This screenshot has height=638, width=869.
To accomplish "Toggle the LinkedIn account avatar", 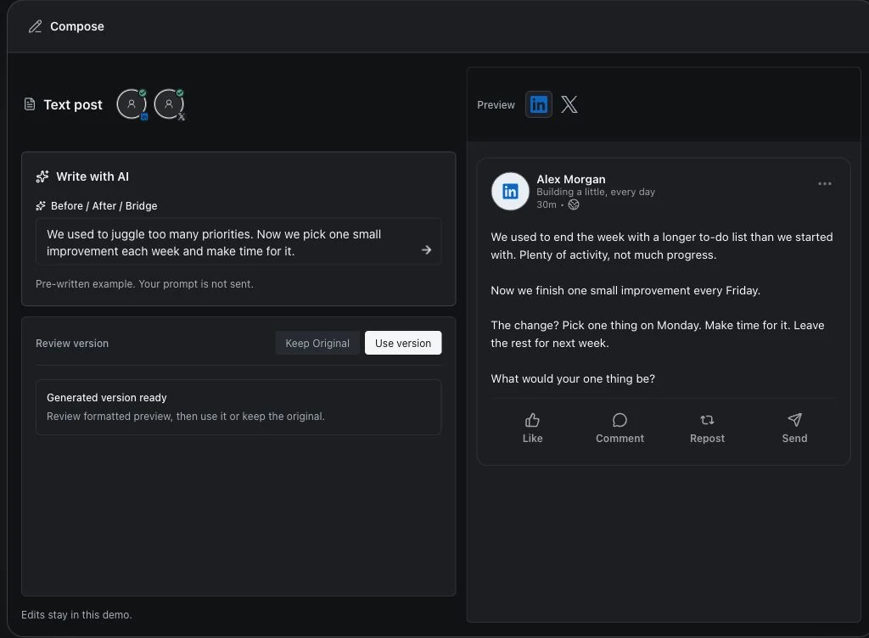I will 132,104.
